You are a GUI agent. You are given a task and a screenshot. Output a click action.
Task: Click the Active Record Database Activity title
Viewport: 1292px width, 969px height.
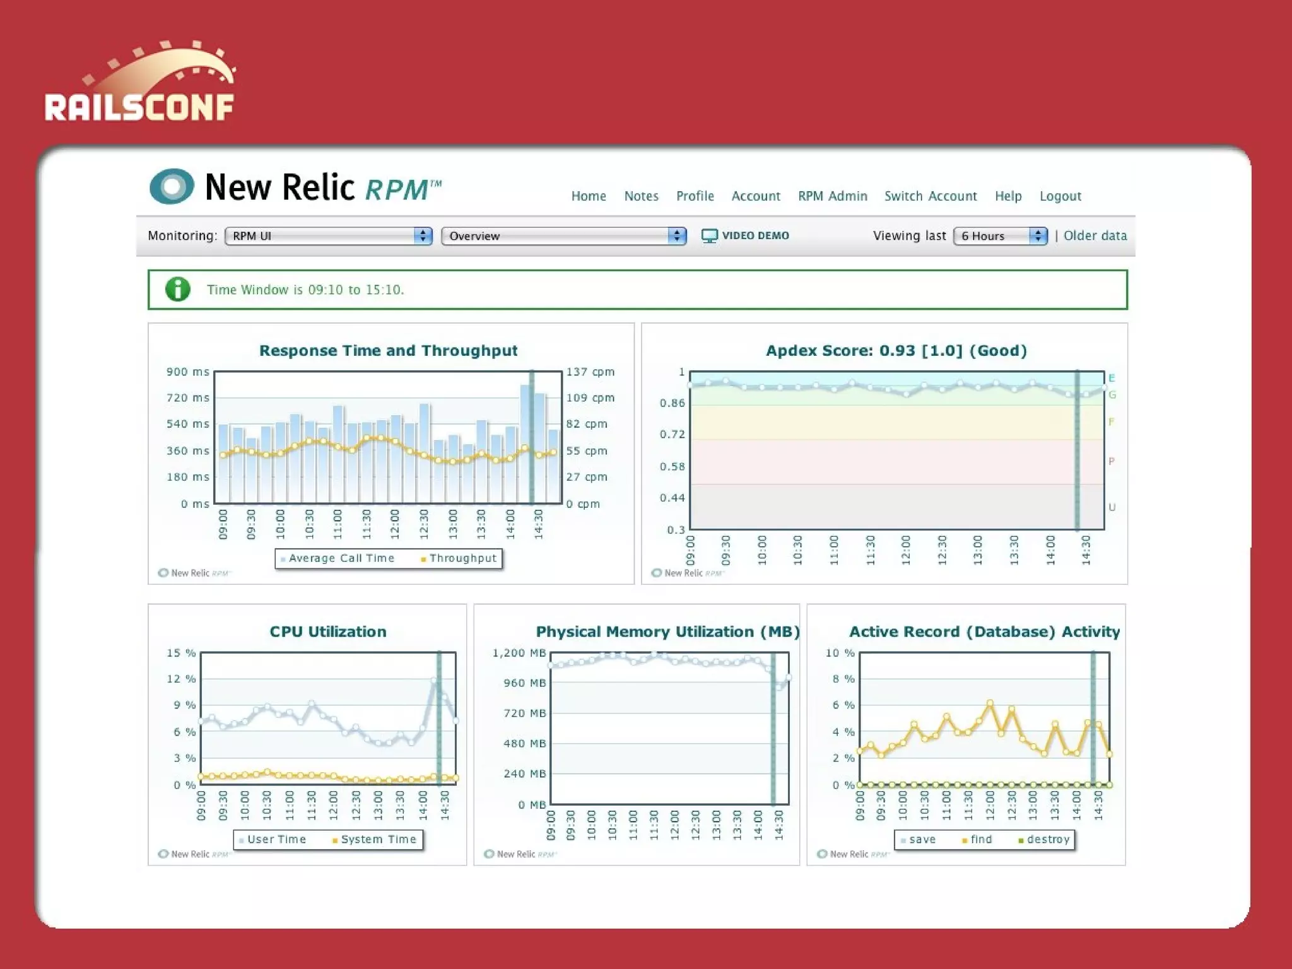[x=985, y=631]
